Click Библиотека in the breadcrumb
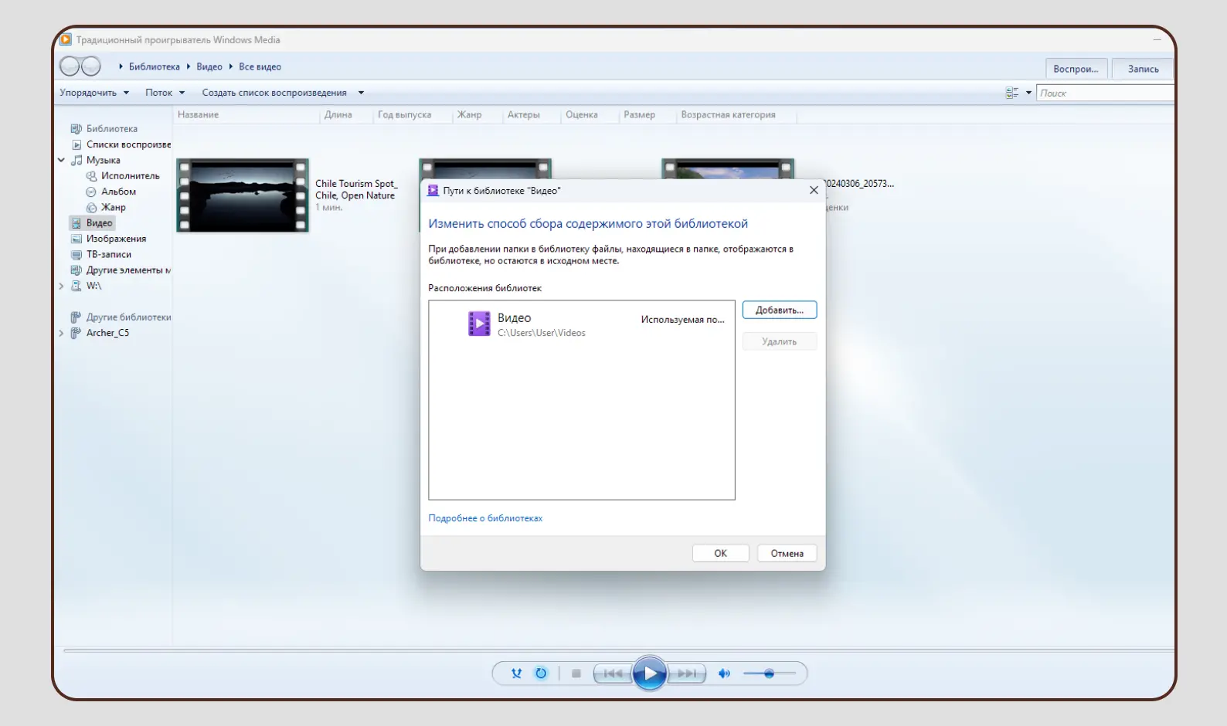The height and width of the screenshot is (726, 1227). coord(154,67)
